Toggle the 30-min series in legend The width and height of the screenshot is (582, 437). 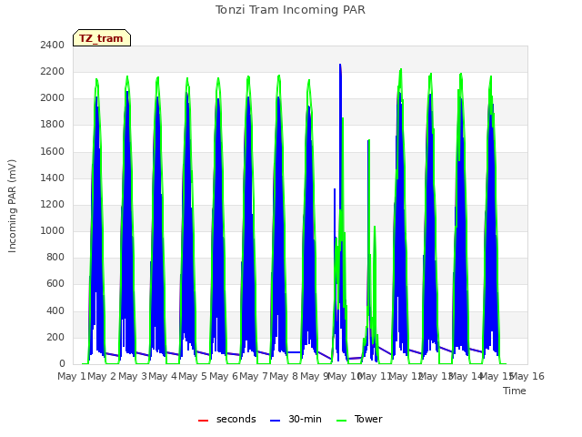(x=296, y=419)
